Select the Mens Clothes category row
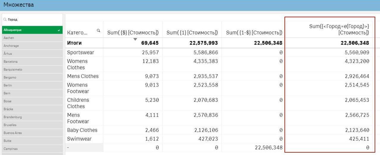 (83, 76)
